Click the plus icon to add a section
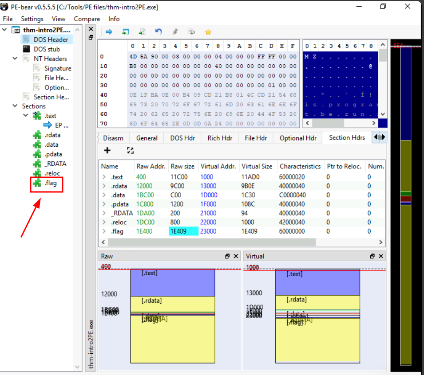Screen dimensions: 424x375 pyautogui.click(x=107, y=150)
